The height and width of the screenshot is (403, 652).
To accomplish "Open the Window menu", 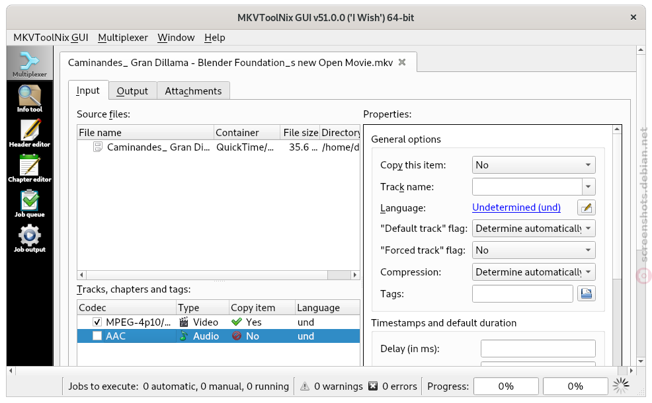I will (176, 38).
